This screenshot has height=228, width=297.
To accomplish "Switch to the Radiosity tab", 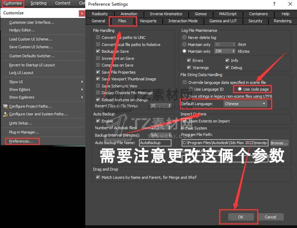I will [100, 14].
